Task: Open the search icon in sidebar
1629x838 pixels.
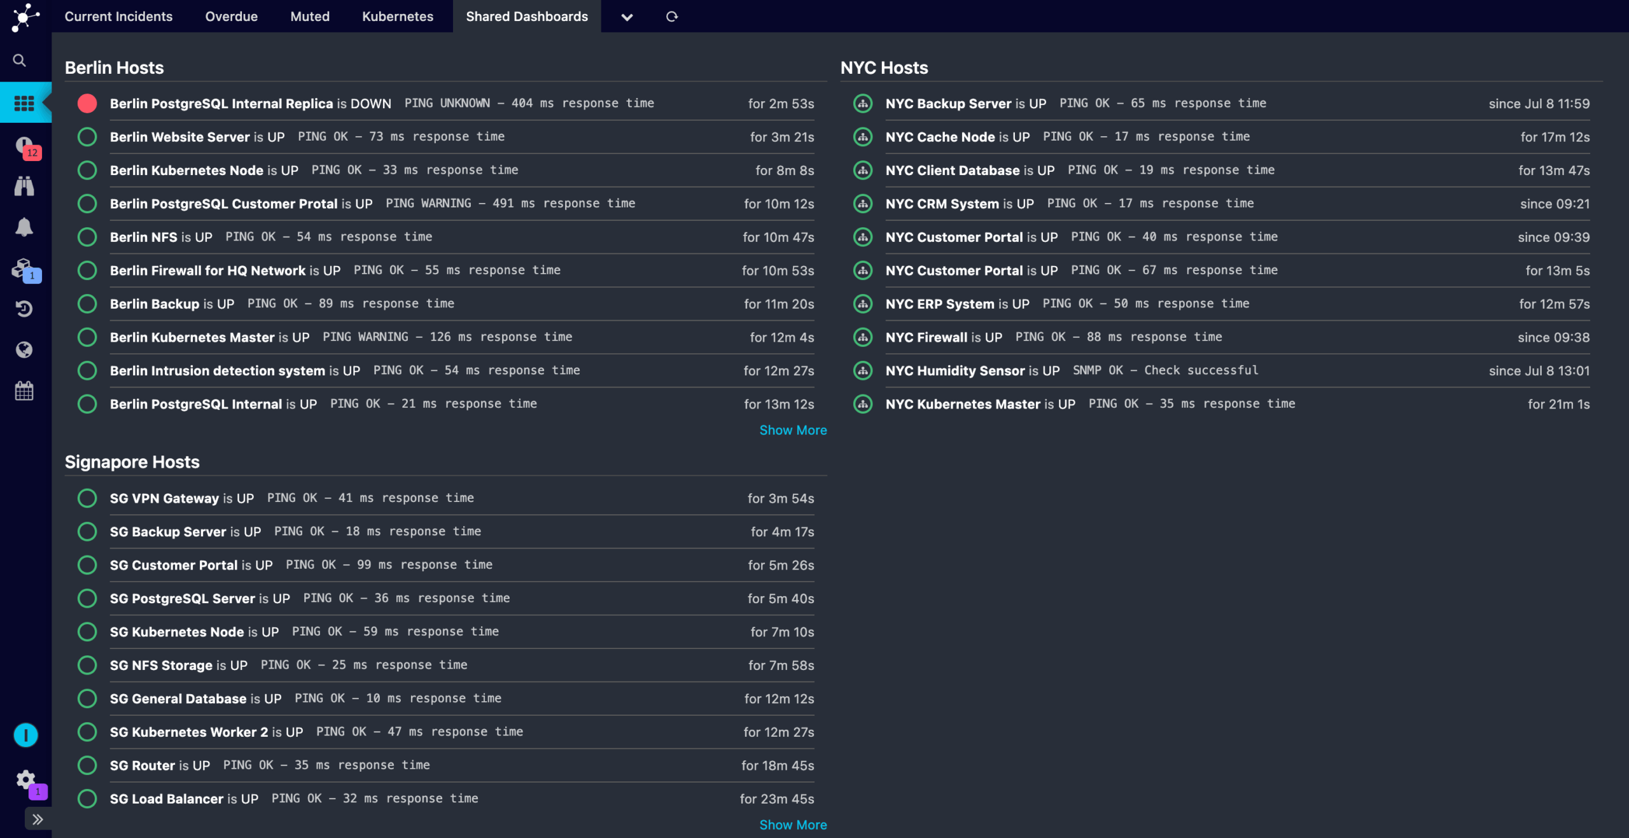Action: coord(20,60)
